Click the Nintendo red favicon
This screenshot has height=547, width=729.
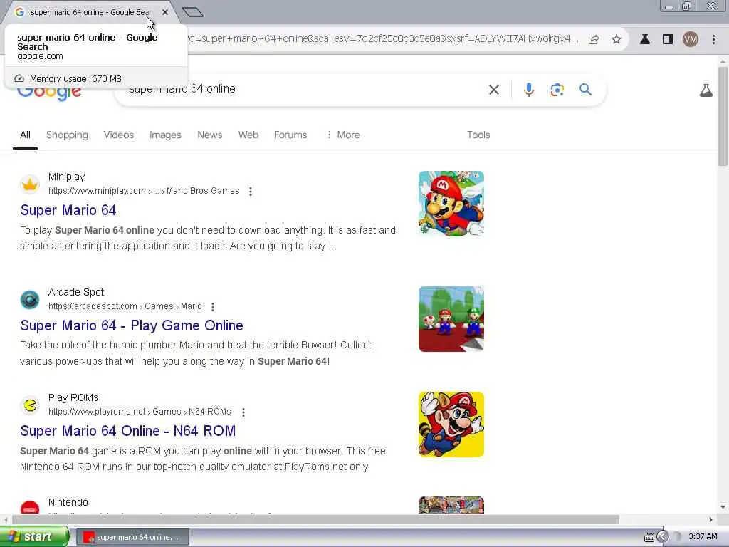pos(30,507)
